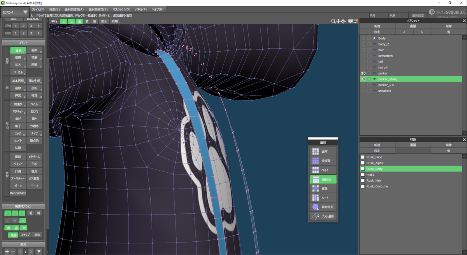Toggle スナップ snap edit option
Image resolution: width=467 pixels, height=255 pixels.
(25, 235)
